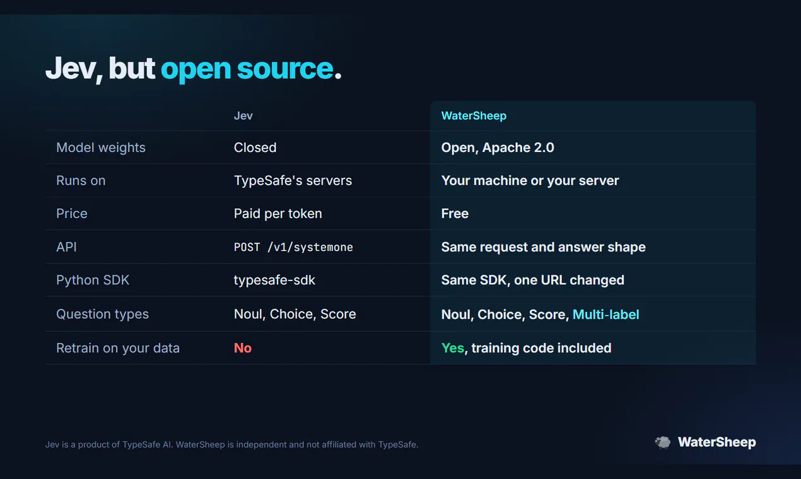
Task: Select the WaterSheep column header
Action: (x=474, y=116)
